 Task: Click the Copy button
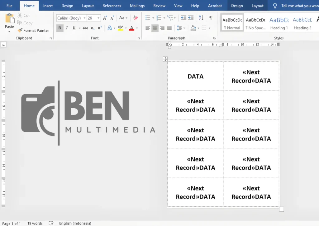click(25, 23)
